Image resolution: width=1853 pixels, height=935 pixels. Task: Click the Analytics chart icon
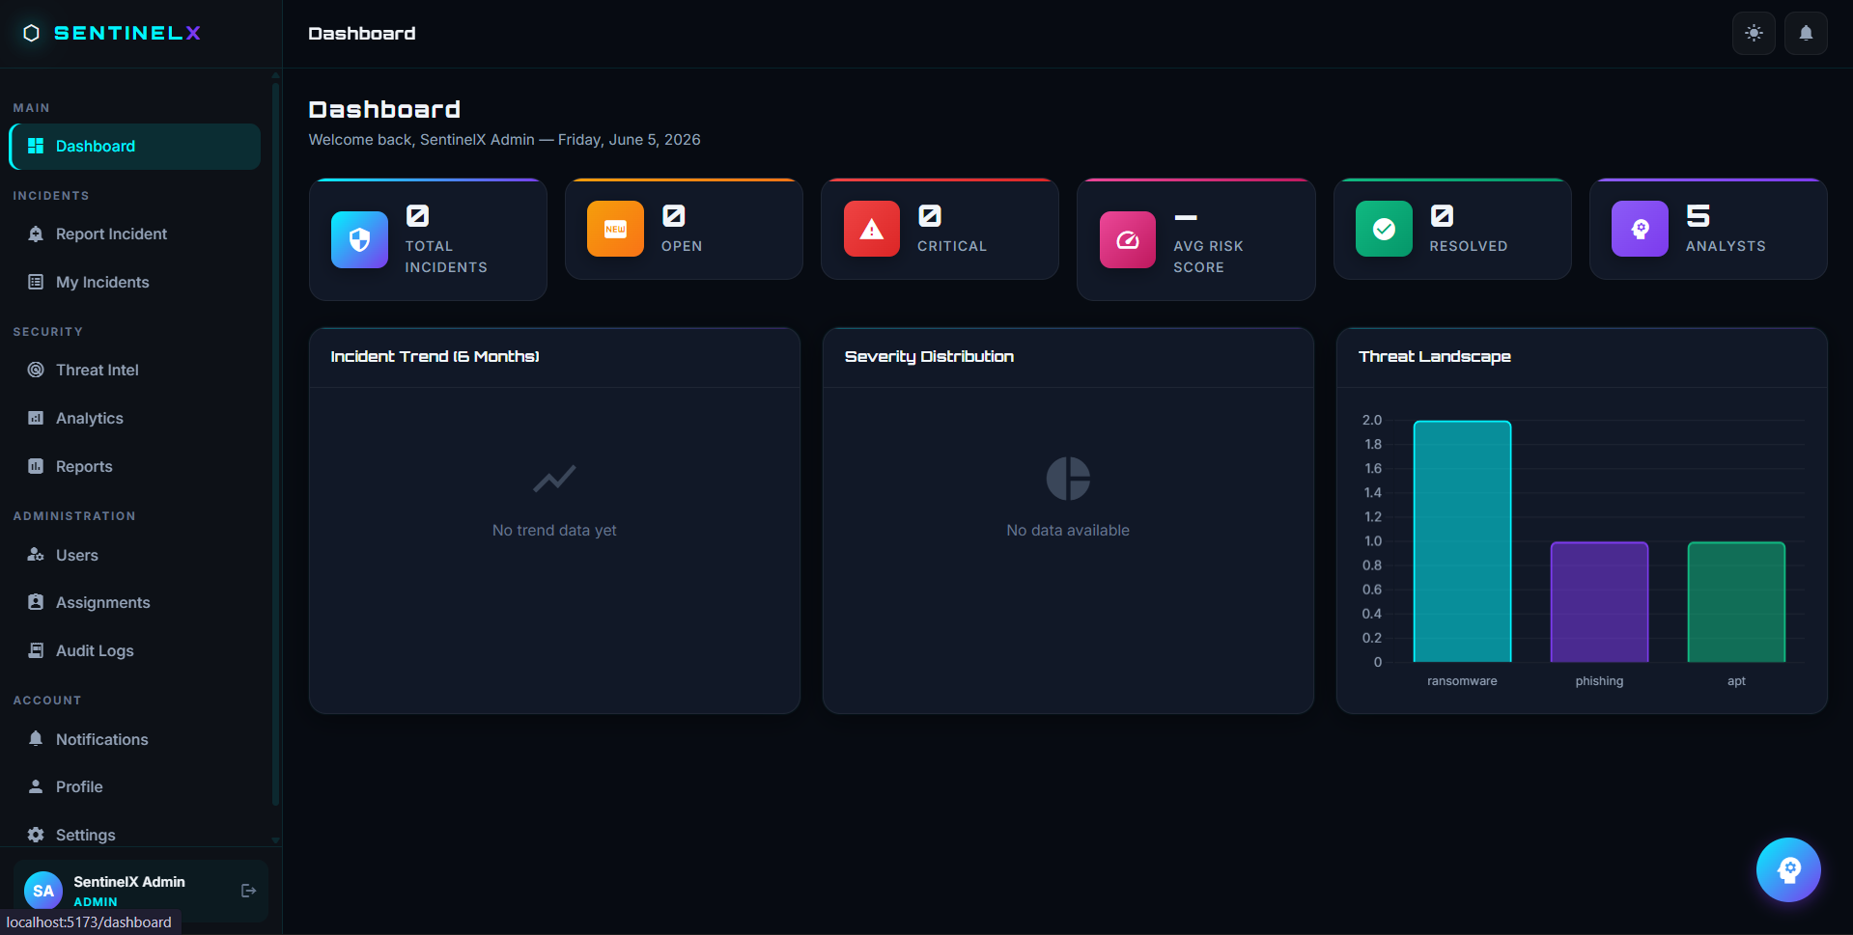coord(36,418)
